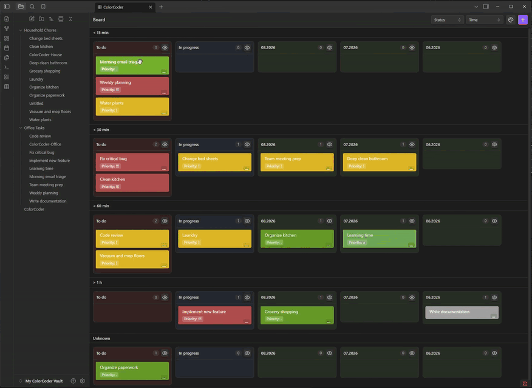Collapse the Office Tasks folder

tap(21, 128)
